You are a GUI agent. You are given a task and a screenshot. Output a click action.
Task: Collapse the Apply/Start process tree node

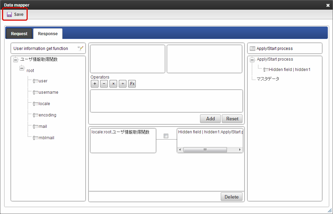(252, 60)
